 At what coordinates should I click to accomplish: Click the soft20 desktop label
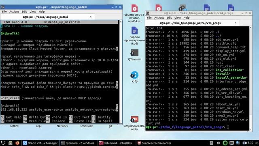pos(14,126)
